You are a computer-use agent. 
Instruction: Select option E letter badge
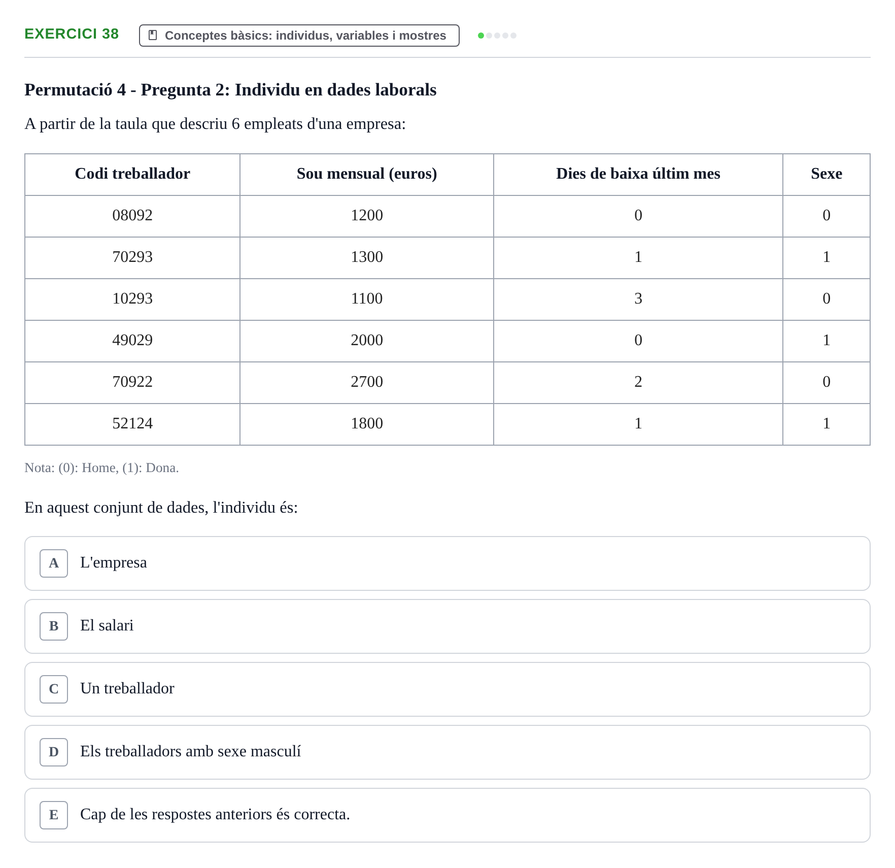click(x=54, y=815)
